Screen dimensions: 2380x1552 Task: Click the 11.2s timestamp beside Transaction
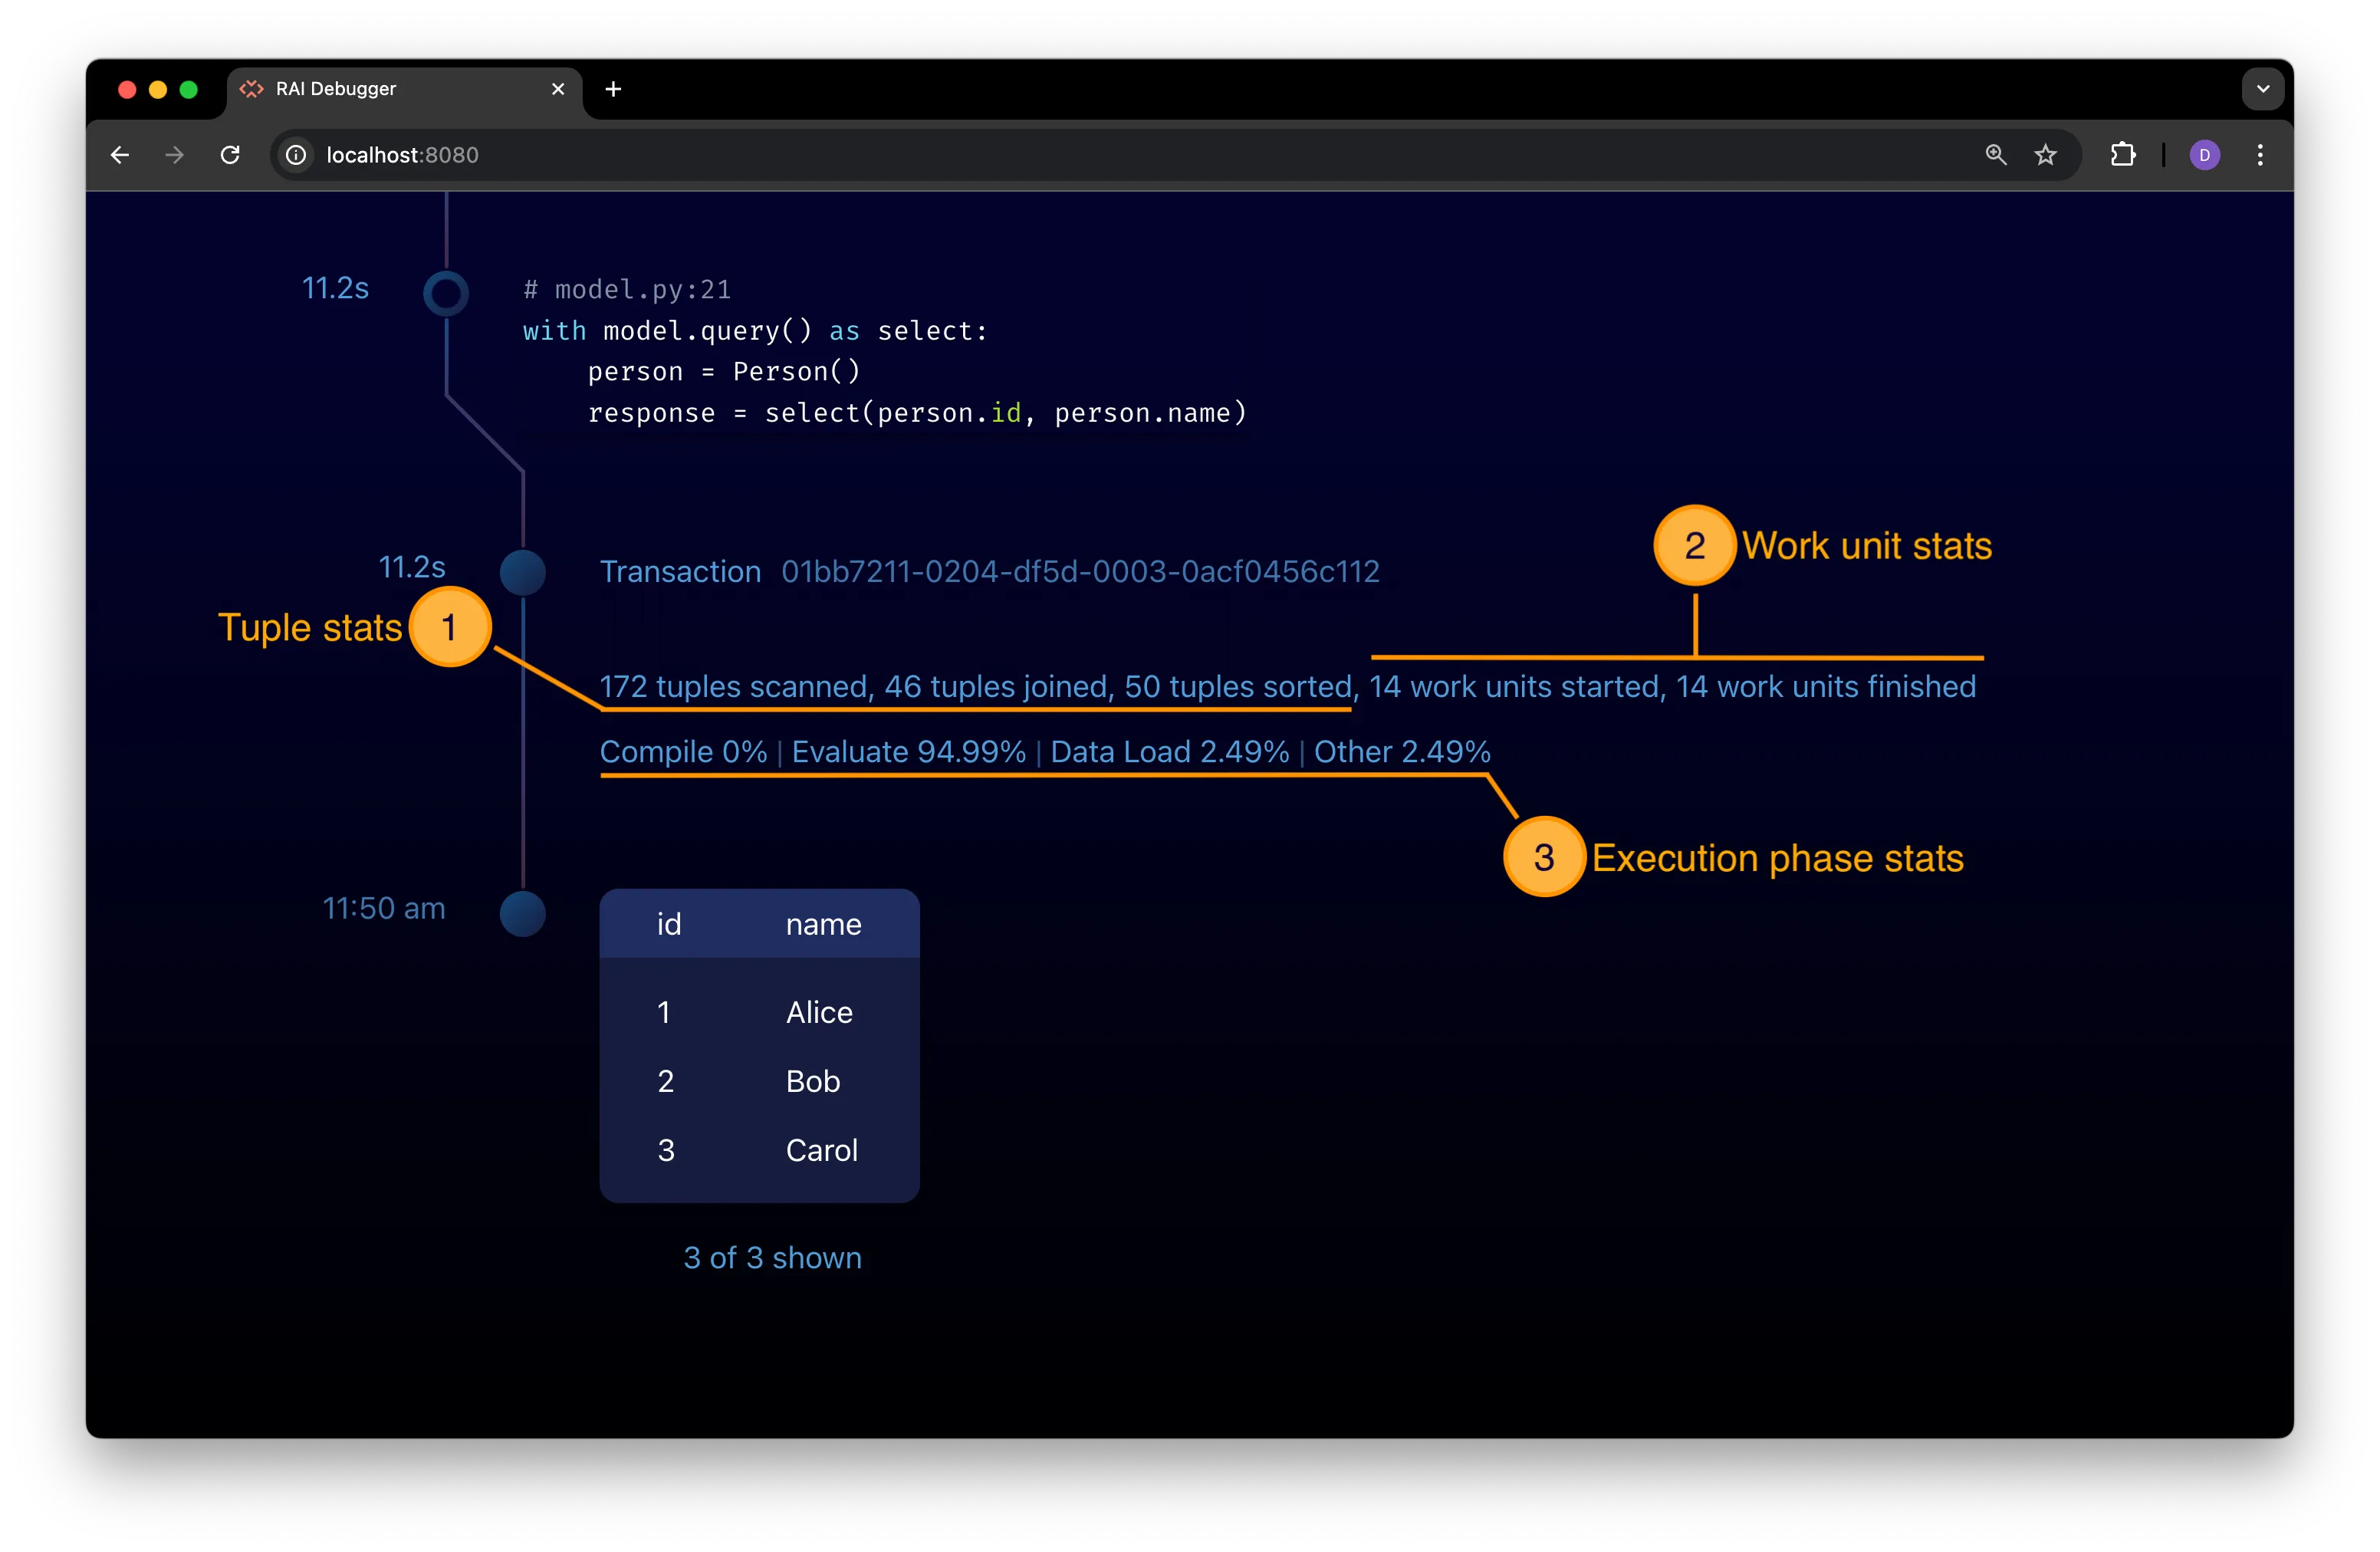[412, 567]
